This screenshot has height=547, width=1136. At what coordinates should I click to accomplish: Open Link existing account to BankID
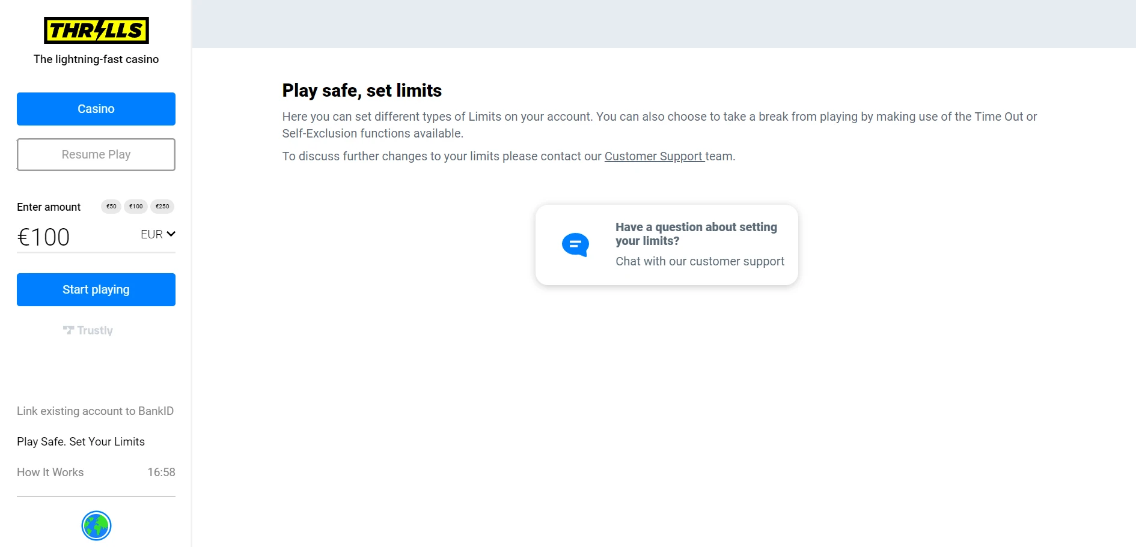(x=95, y=411)
